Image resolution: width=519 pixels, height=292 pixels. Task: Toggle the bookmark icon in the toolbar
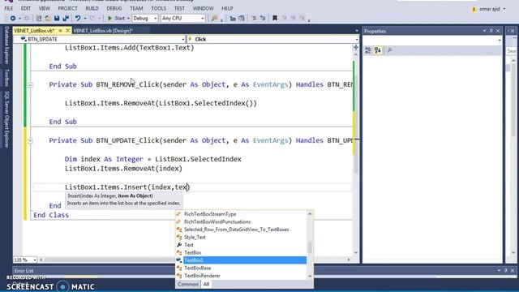coord(275,18)
